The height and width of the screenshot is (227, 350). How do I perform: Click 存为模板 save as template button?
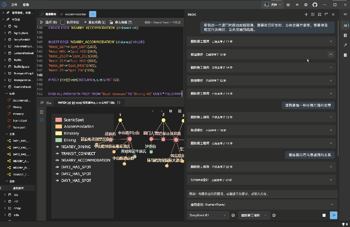[121, 22]
